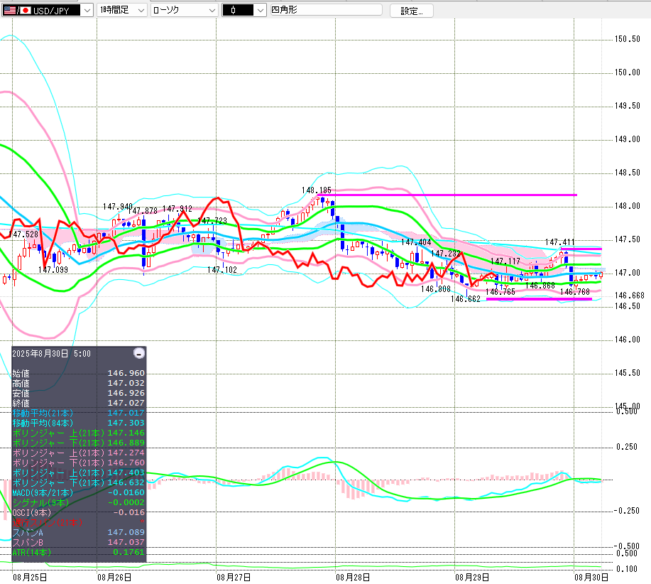Screen dimensions: 651x584
Task: Click the 遅行スパン(21本) row
Action: [x=79, y=522]
